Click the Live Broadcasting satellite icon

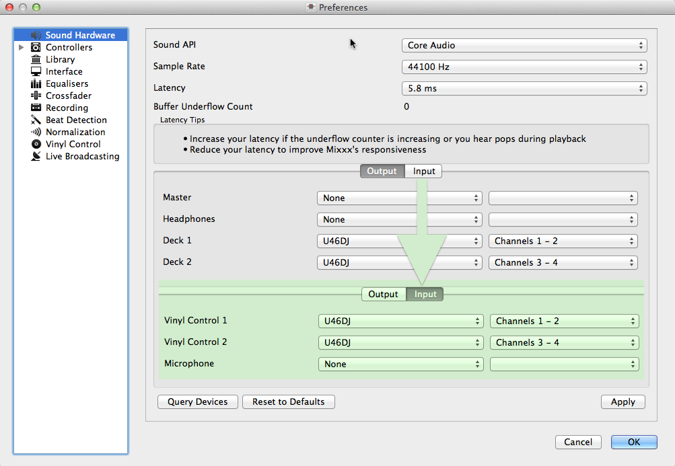[36, 157]
